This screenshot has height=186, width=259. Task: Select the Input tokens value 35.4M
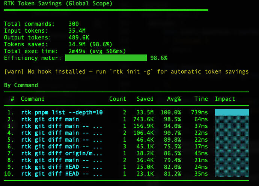(77, 30)
